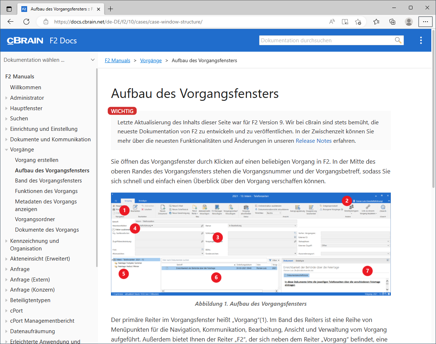
Task: Follow the F2 Manuals breadcrumb link
Action: click(117, 60)
